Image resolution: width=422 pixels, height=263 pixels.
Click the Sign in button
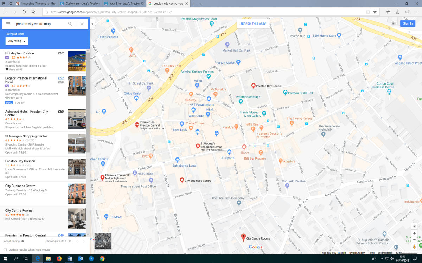click(x=408, y=23)
